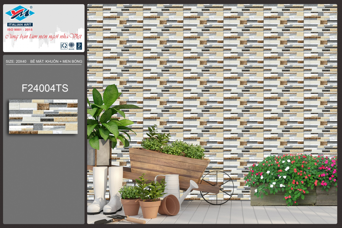Open the F24004TS tile sample thumbnail
The height and width of the screenshot is (228, 342).
tap(43, 117)
